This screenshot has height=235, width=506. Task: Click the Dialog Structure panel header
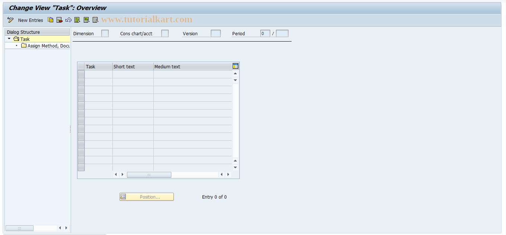point(37,32)
